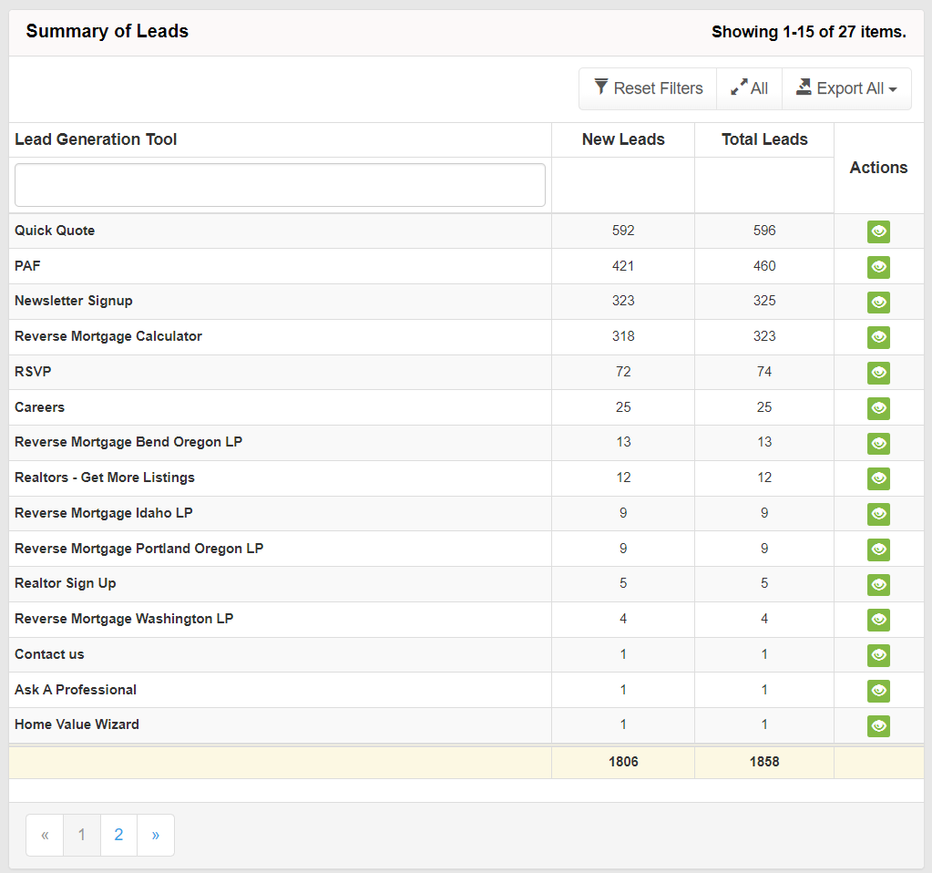
Task: Expand the Export All dropdown
Action: [x=846, y=88]
